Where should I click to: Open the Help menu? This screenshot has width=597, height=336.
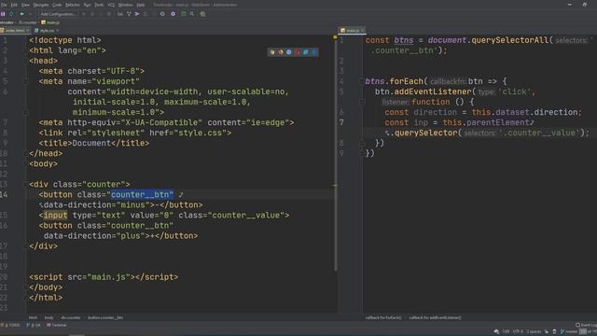(141, 5)
